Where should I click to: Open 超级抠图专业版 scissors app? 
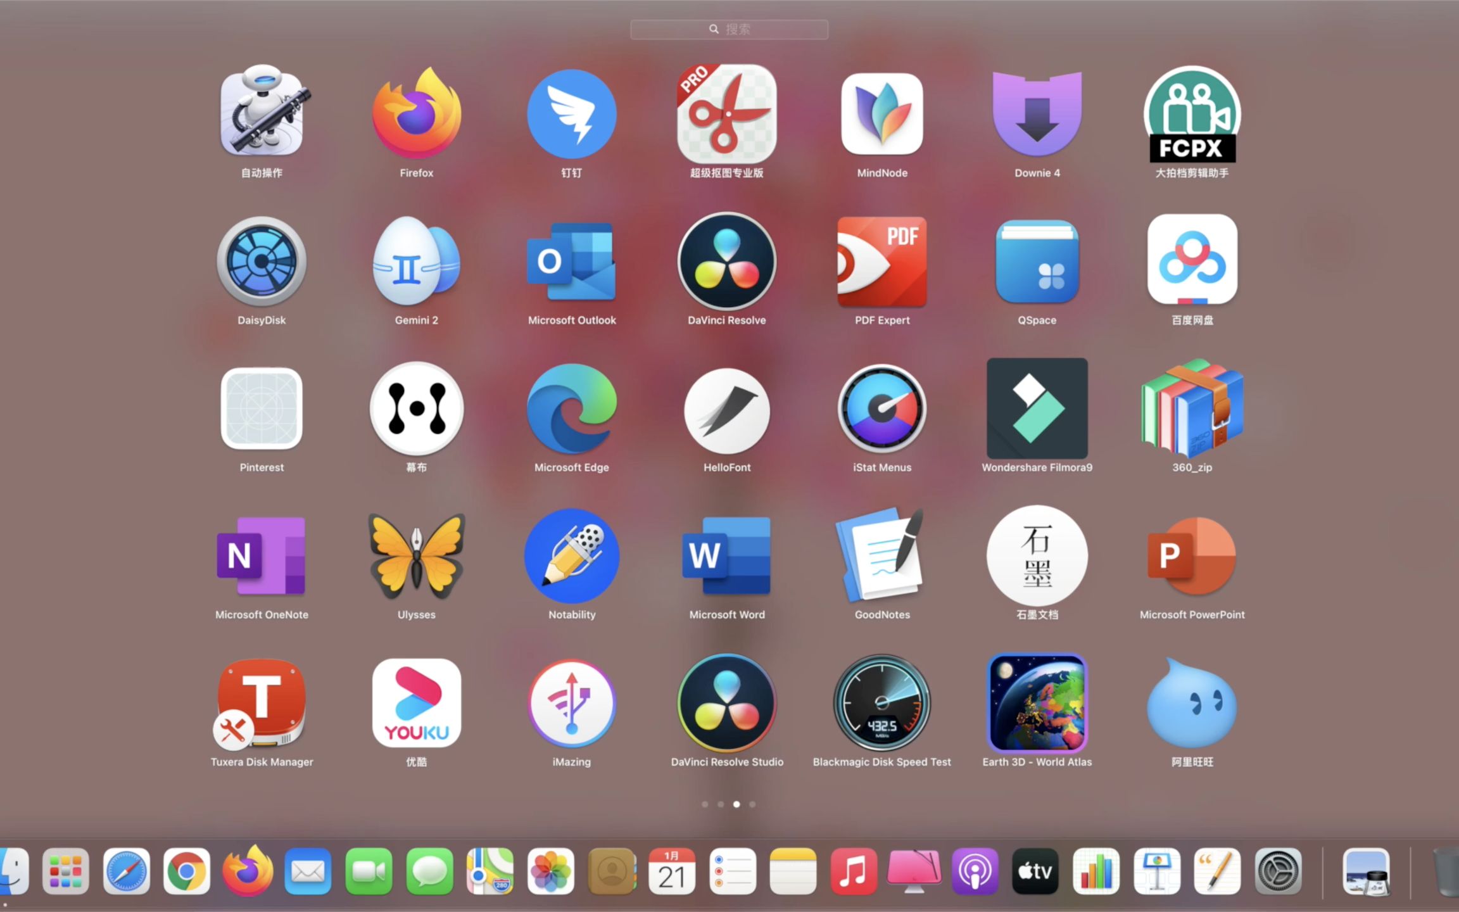tap(727, 113)
